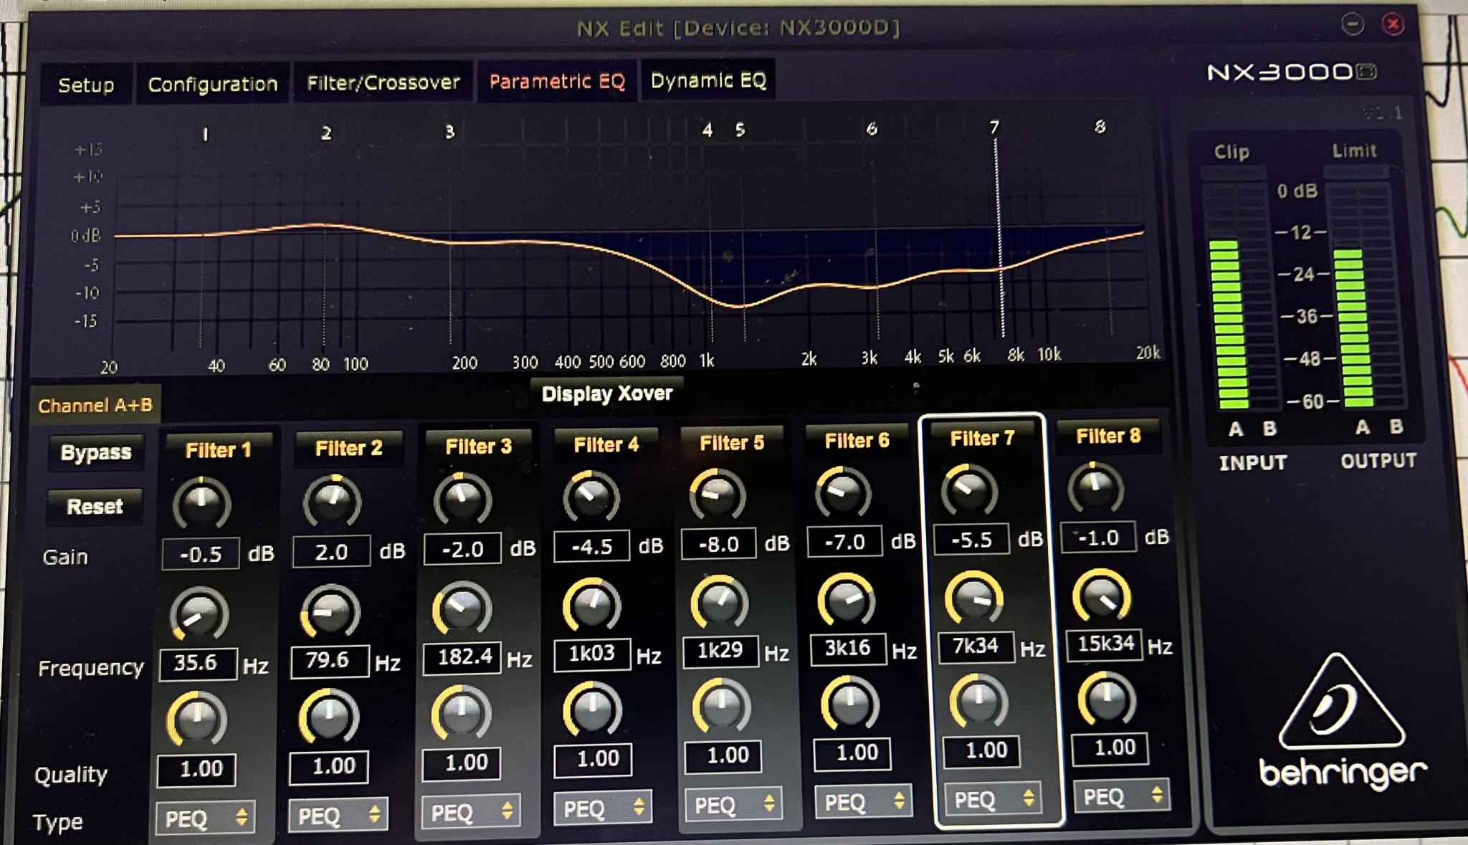Viewport: 1468px width, 845px height.
Task: Click the Filter 1 header
Action: tap(218, 450)
